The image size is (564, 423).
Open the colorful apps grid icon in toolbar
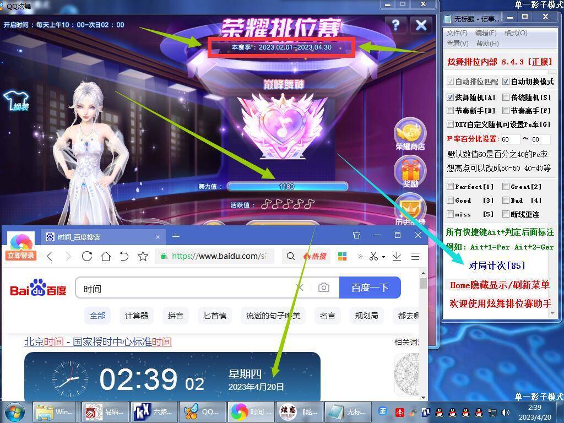click(343, 257)
